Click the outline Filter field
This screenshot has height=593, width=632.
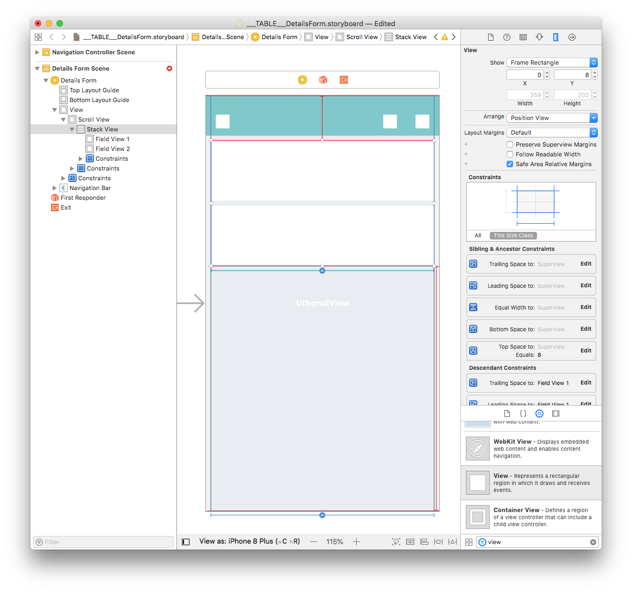tap(104, 542)
